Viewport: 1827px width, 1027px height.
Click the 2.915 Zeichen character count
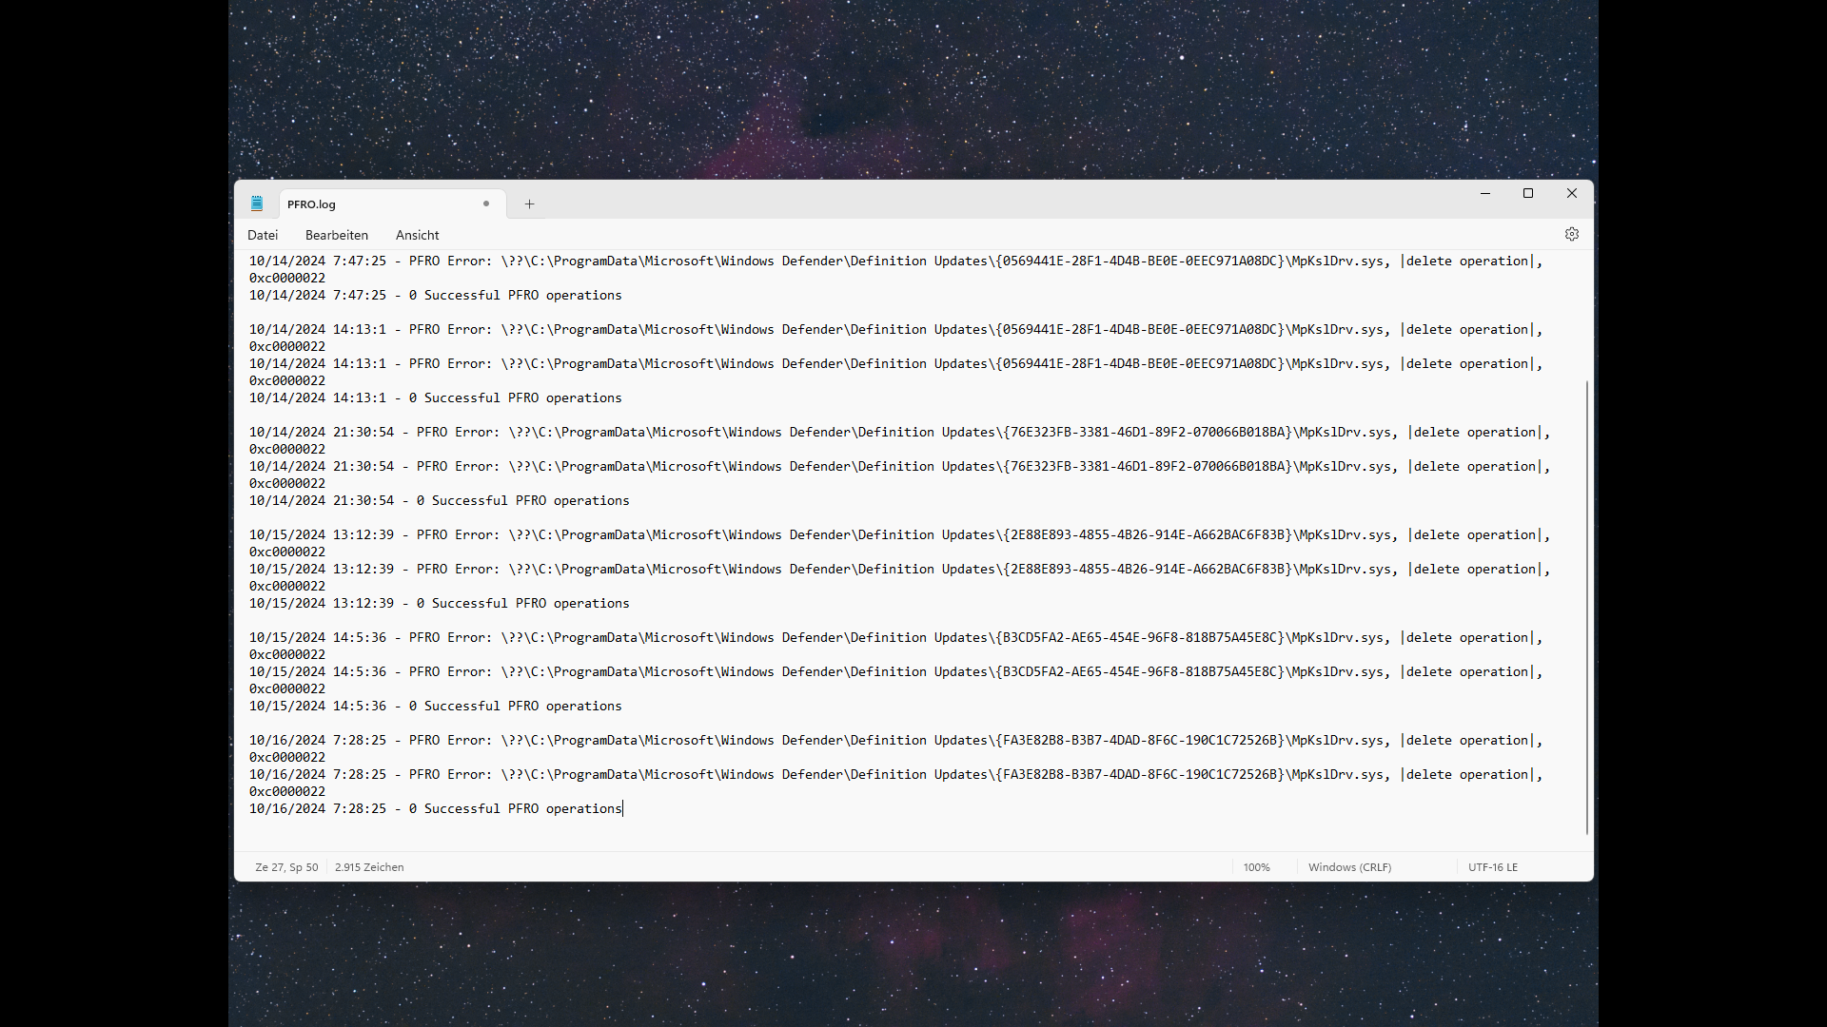pos(369,867)
